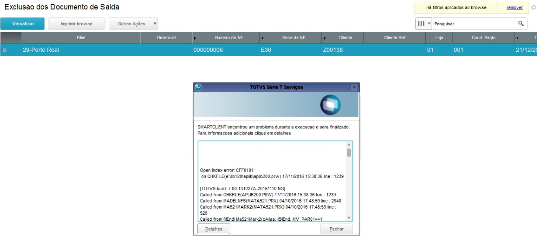Click the Filial column header

point(81,38)
